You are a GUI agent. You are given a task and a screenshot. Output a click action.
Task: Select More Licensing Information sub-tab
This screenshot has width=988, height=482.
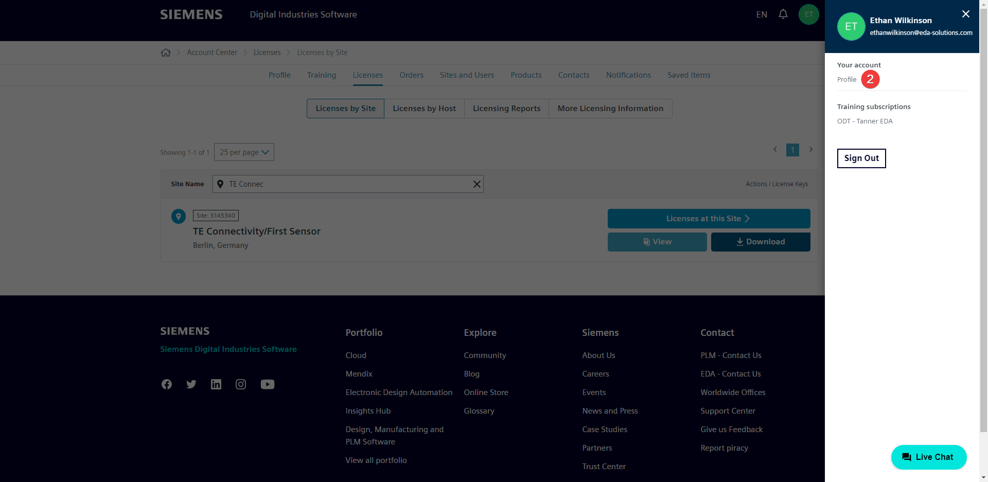[610, 109]
